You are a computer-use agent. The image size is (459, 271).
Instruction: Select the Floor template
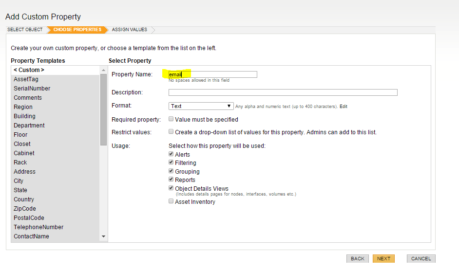(56, 135)
